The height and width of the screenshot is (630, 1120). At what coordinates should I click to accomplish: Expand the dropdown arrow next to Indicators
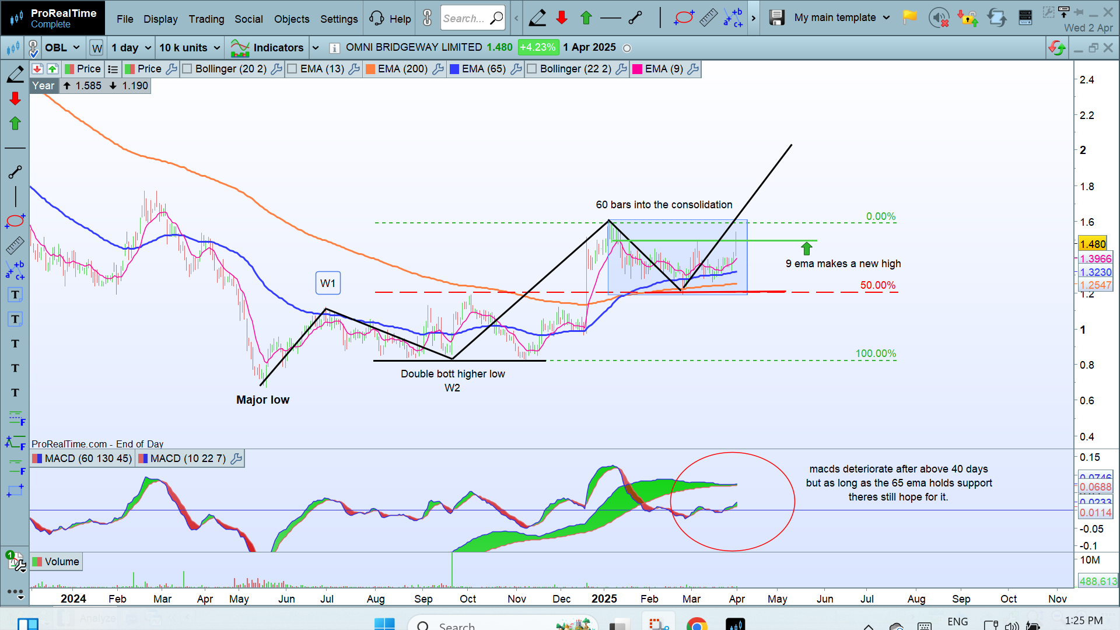(x=316, y=48)
